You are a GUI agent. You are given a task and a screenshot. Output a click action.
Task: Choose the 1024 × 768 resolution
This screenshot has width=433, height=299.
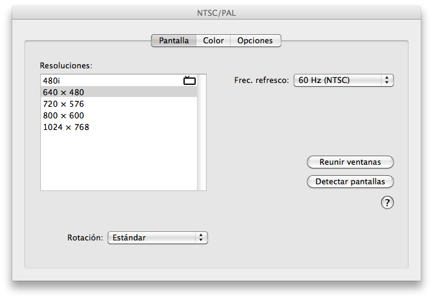click(119, 127)
